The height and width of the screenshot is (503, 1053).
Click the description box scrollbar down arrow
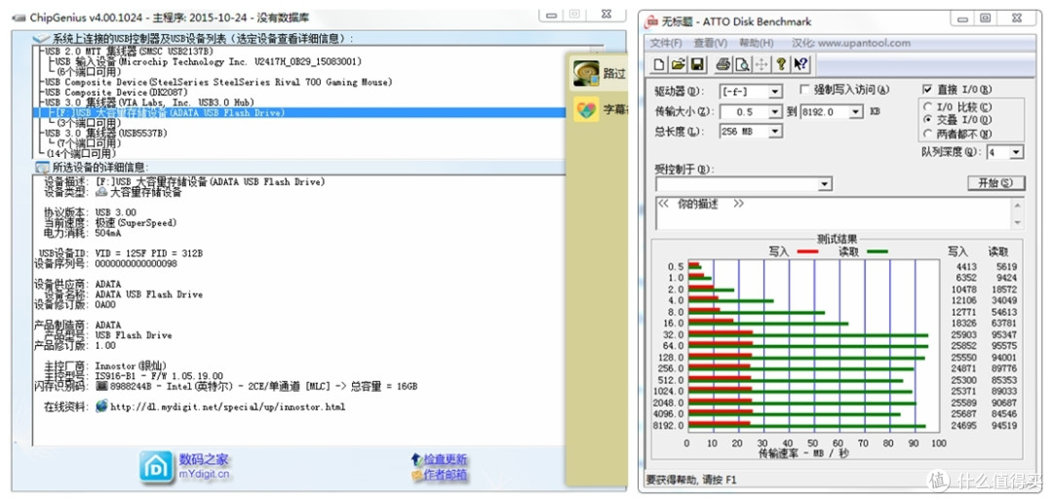click(1018, 223)
